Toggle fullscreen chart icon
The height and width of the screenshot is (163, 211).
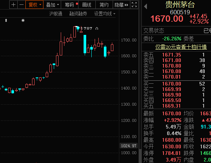[x=134, y=5]
